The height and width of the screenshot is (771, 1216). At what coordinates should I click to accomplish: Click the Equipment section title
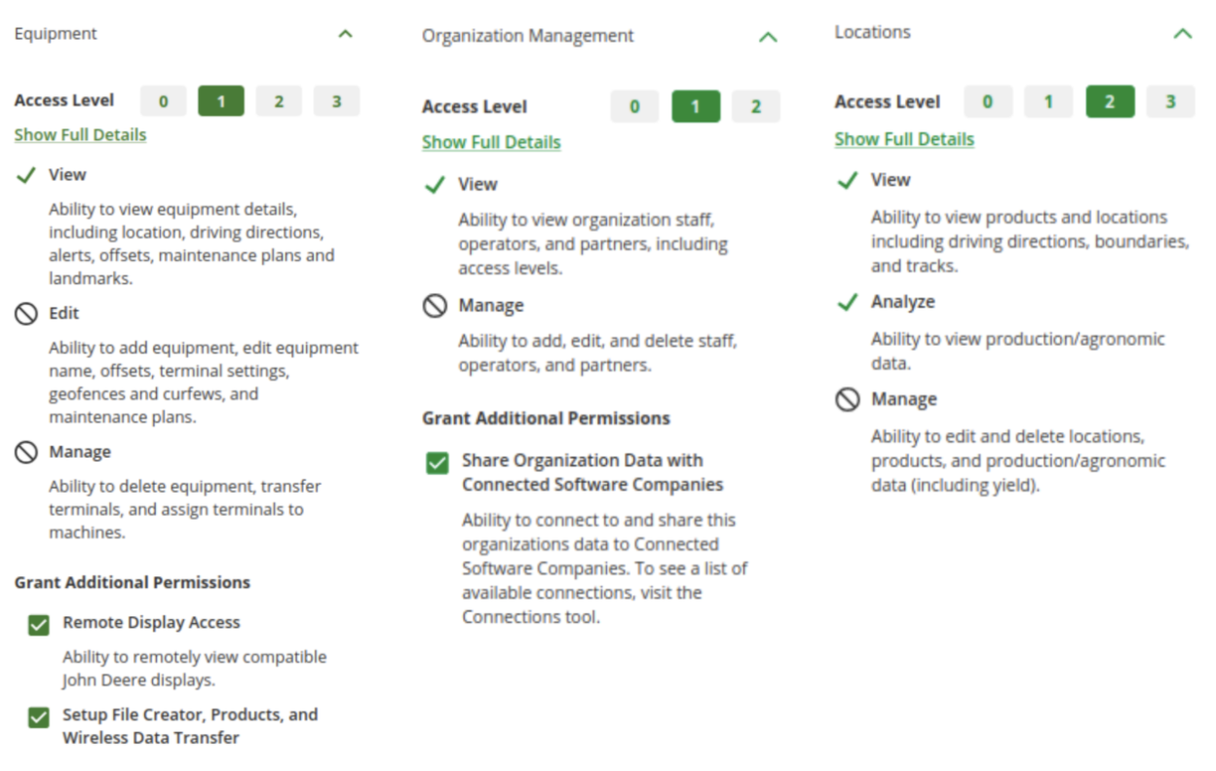click(x=56, y=34)
